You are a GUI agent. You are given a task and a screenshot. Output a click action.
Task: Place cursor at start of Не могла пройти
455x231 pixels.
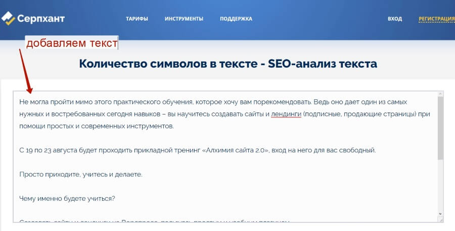[x=20, y=102]
